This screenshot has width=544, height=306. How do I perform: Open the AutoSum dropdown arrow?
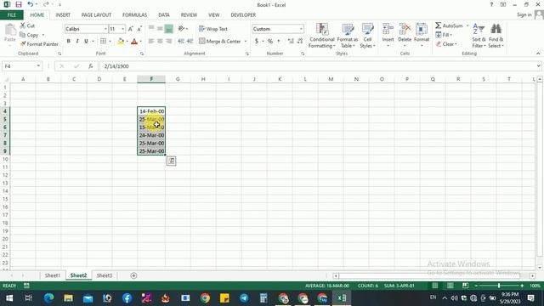(x=467, y=25)
